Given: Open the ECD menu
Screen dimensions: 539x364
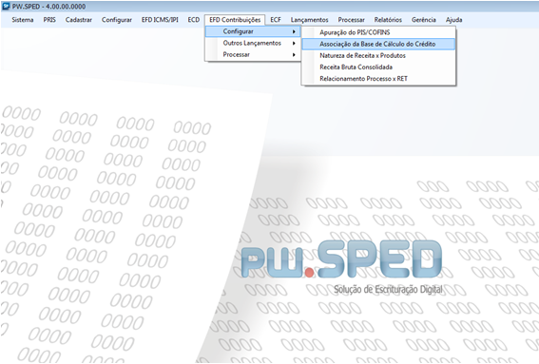Looking at the screenshot, I should (194, 20).
